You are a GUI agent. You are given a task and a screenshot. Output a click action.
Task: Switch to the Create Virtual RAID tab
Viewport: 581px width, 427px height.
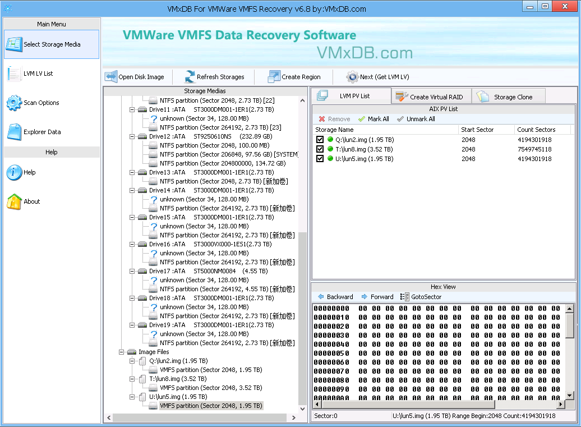(431, 97)
